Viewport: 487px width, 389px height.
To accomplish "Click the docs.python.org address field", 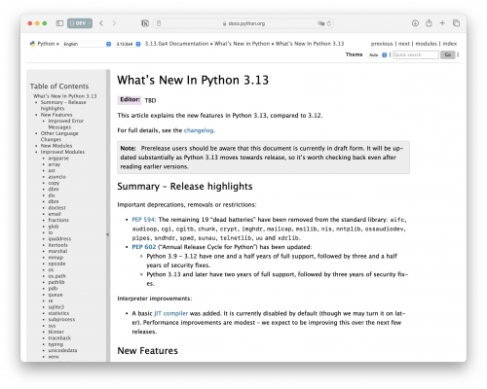I will (243, 23).
